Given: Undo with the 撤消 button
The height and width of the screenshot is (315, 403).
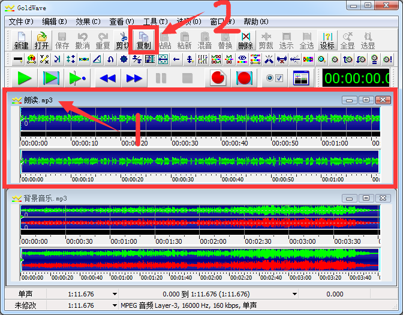Looking at the screenshot, I should click(x=82, y=40).
